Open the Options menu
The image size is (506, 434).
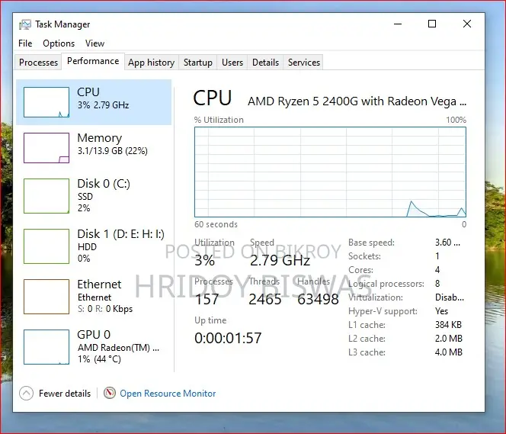[x=59, y=43]
